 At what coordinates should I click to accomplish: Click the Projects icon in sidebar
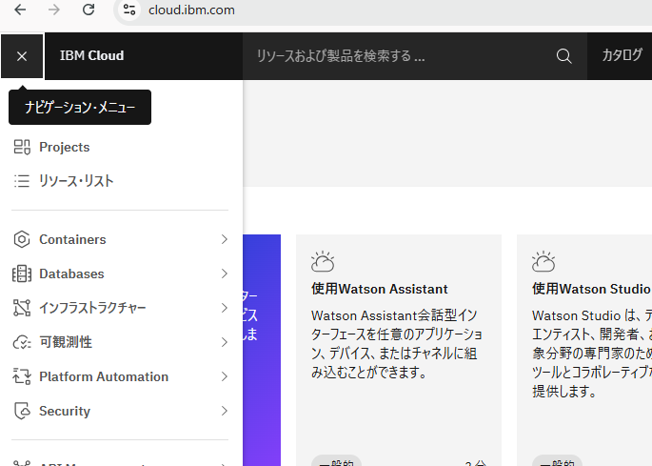pyautogui.click(x=22, y=147)
